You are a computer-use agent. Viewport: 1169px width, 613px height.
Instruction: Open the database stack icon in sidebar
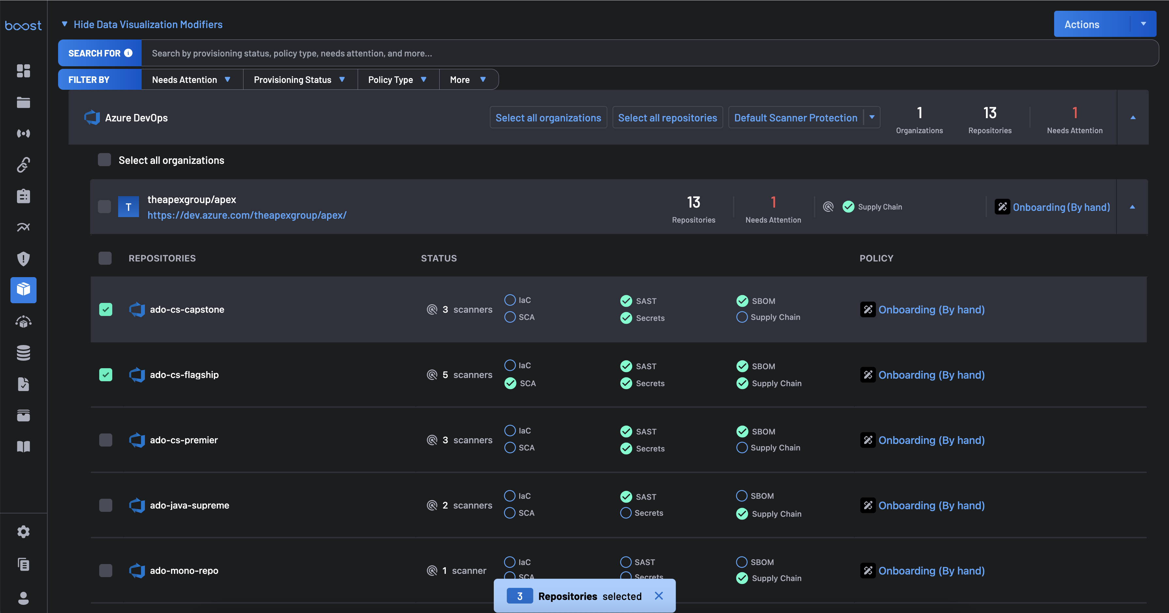coord(23,353)
